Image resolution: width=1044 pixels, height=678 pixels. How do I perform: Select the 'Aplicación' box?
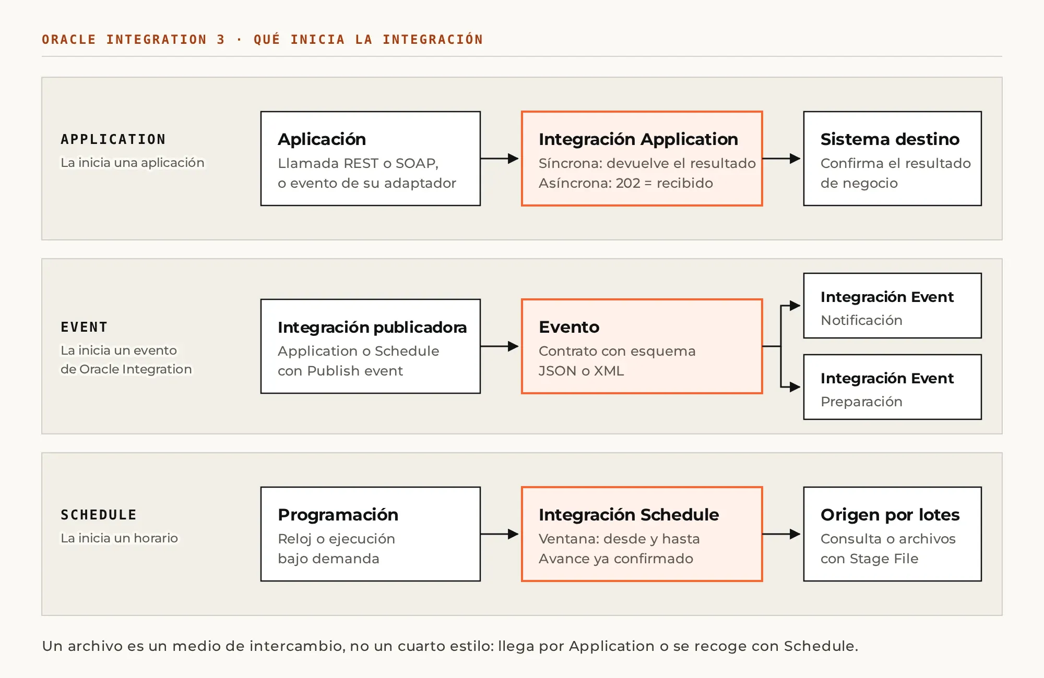point(370,159)
